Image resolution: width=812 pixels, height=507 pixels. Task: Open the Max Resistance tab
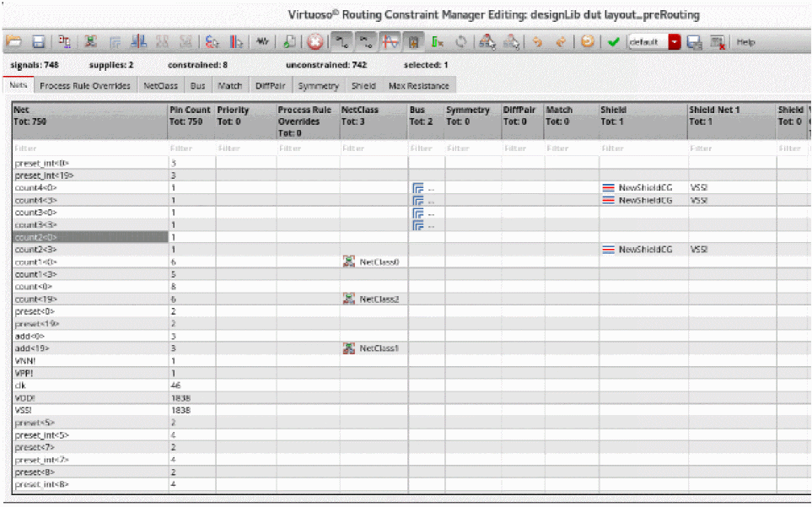point(418,86)
